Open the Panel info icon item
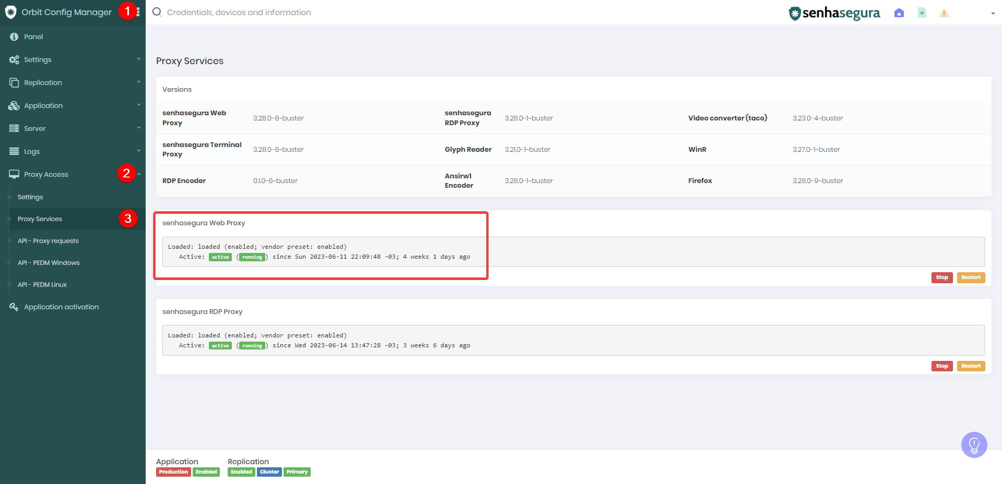1002x484 pixels. (x=14, y=37)
